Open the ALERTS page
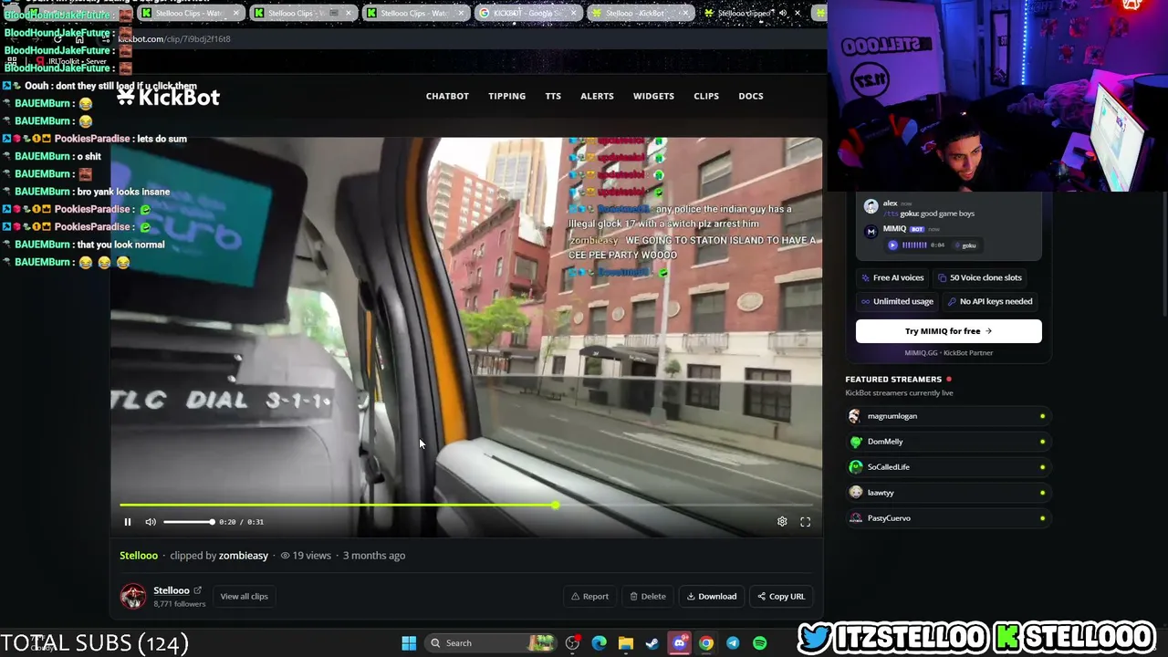The width and height of the screenshot is (1168, 657). pyautogui.click(x=597, y=96)
